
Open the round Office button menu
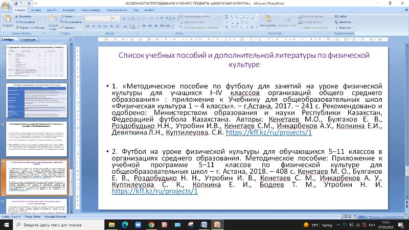click(6, 5)
